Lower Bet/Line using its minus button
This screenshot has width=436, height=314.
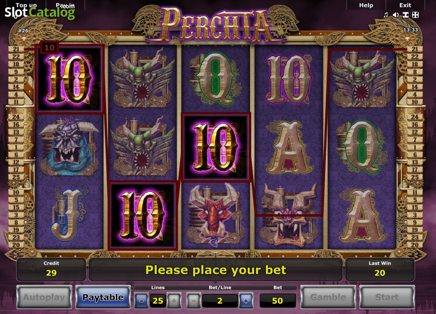click(x=194, y=301)
